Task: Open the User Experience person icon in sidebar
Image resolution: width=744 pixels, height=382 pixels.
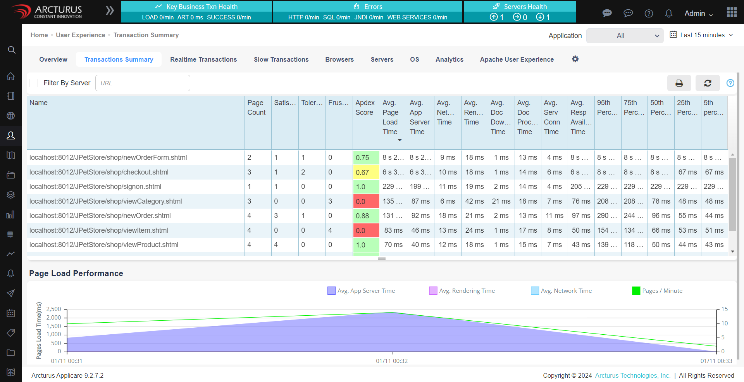Action: (11, 136)
